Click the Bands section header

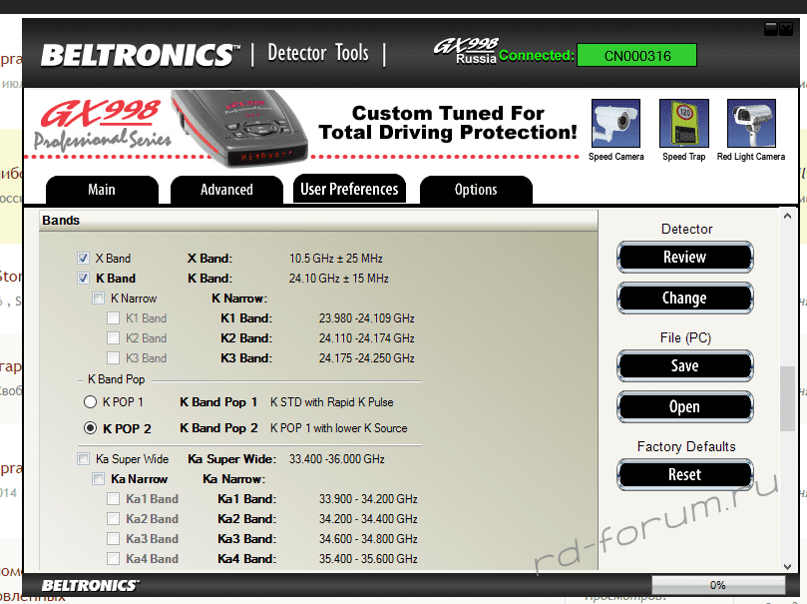coord(318,221)
